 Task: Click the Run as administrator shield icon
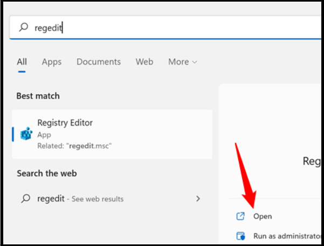coord(240,236)
